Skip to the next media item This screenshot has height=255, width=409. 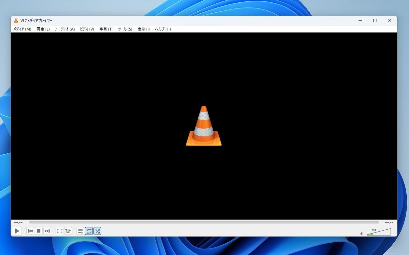pyautogui.click(x=47, y=231)
